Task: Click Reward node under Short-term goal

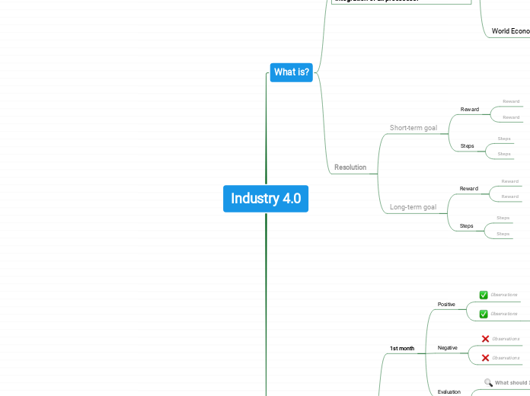Action: [470, 109]
